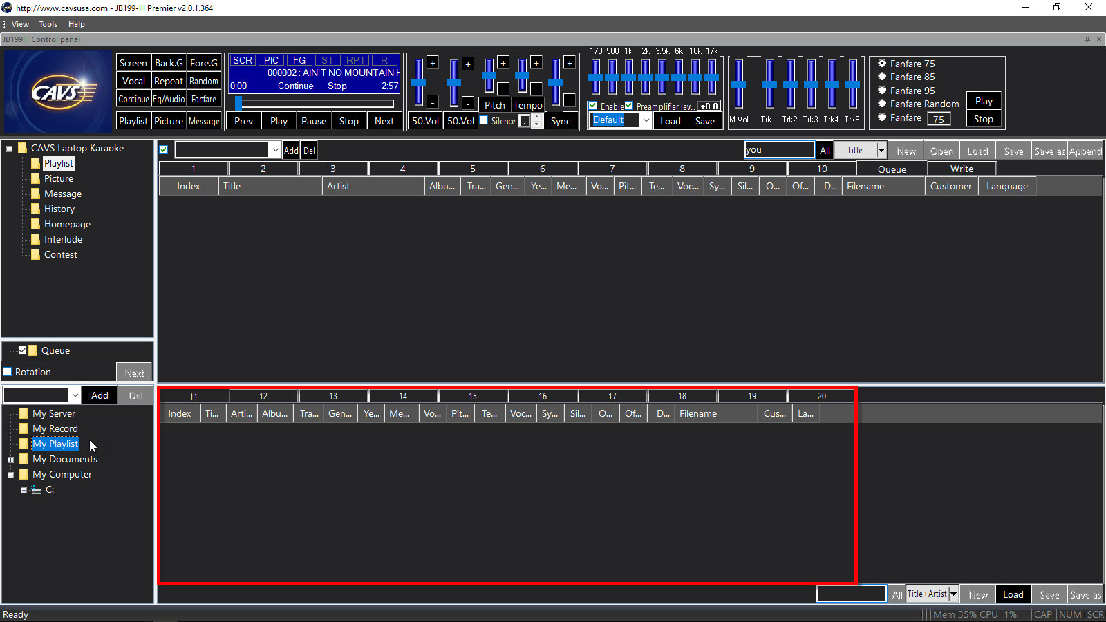The image size is (1106, 622).
Task: Open the My Record folder
Action: point(55,428)
